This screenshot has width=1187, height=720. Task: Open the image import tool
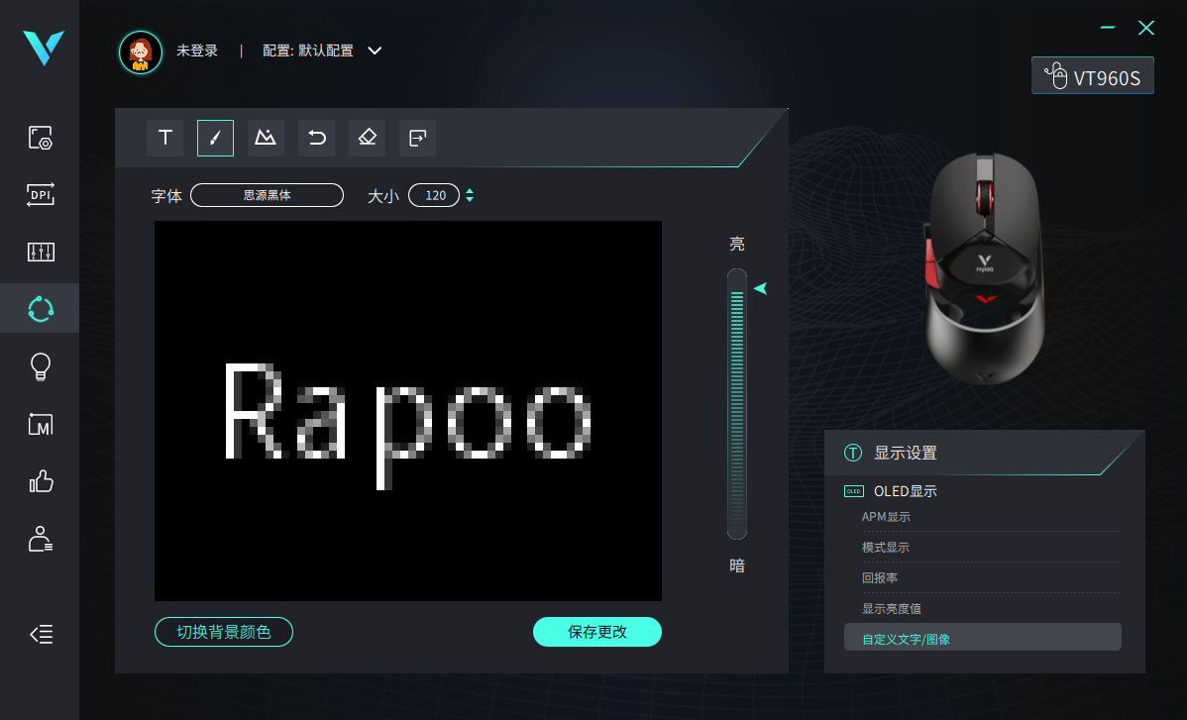266,138
